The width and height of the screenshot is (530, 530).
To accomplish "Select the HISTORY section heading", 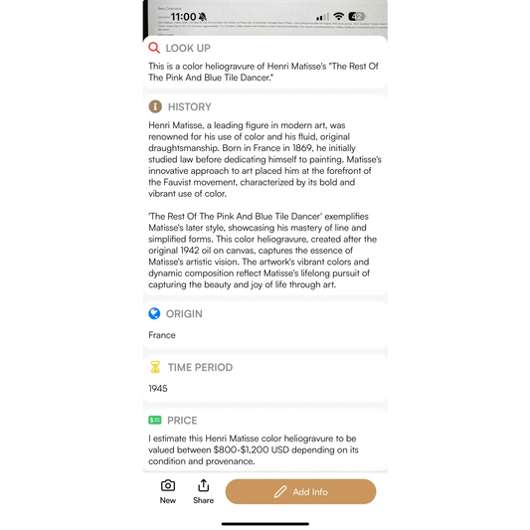I will pyautogui.click(x=190, y=106).
